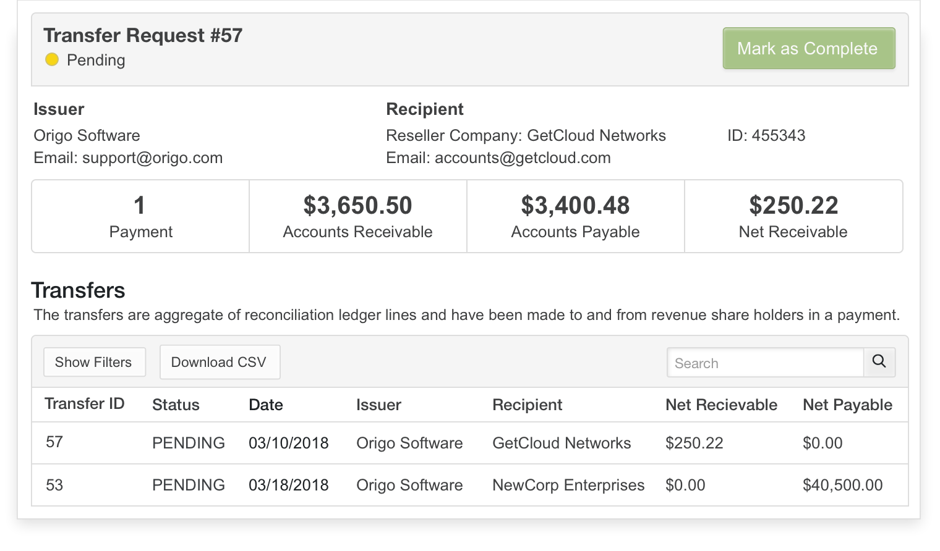
Task: Click NewCorp Enterprises recipient cell
Action: (568, 485)
